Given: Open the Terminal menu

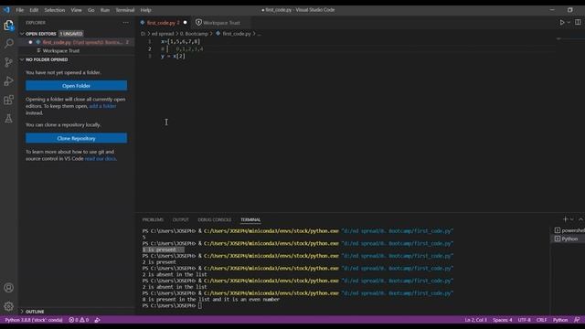Looking at the screenshot, I should (x=125, y=10).
